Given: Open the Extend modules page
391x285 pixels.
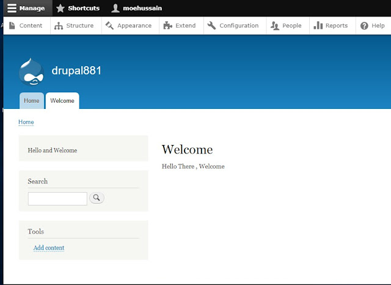Looking at the screenshot, I should click(x=181, y=26).
